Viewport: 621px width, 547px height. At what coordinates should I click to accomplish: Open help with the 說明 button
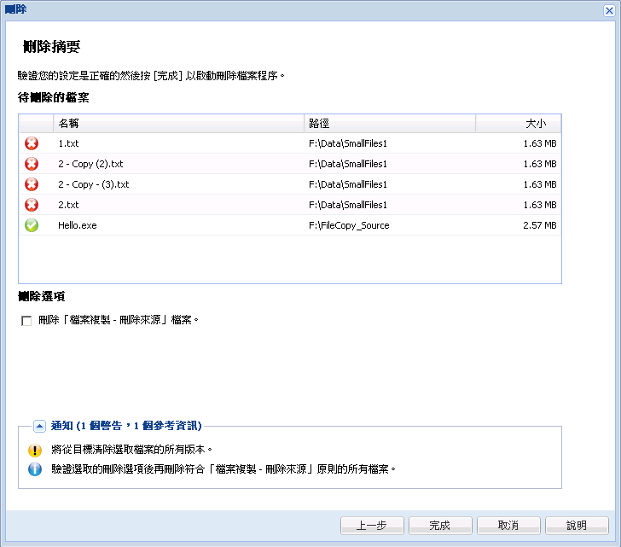tap(577, 526)
